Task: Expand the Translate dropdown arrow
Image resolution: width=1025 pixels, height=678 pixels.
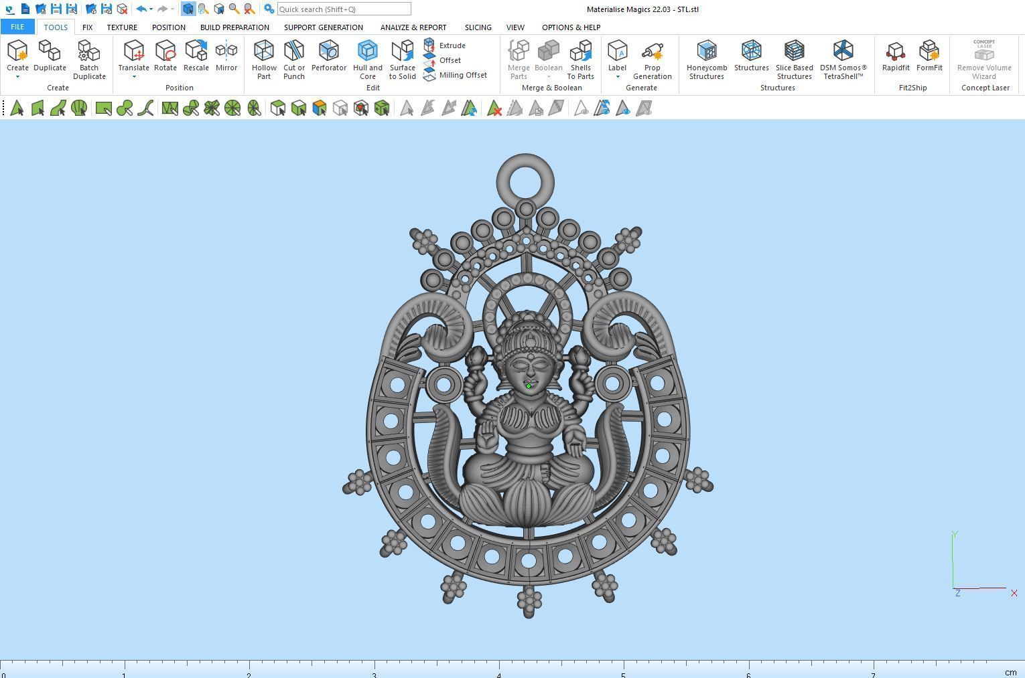Action: pyautogui.click(x=133, y=77)
